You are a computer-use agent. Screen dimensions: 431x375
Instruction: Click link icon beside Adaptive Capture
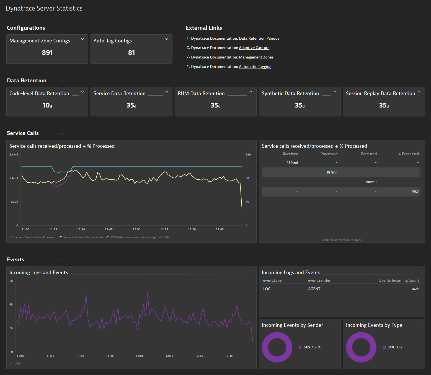point(188,48)
